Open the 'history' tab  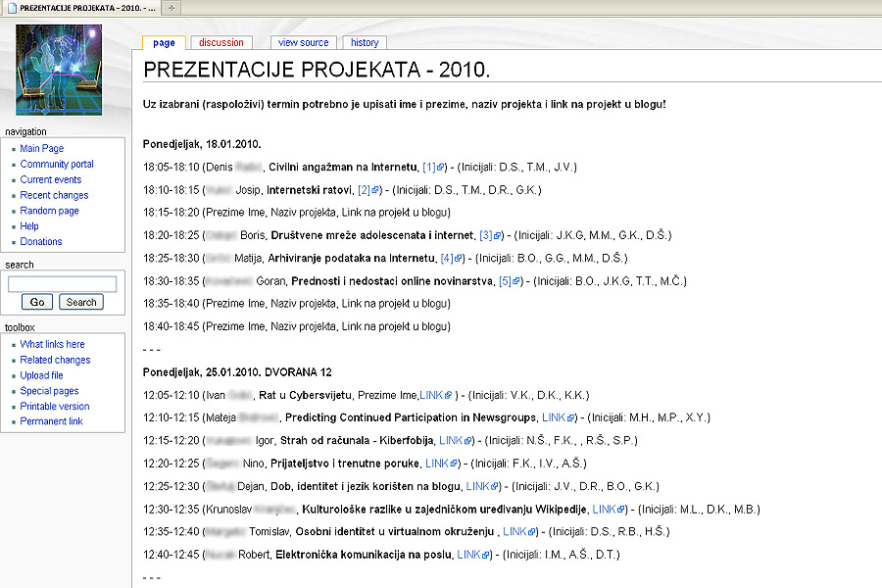point(365,43)
